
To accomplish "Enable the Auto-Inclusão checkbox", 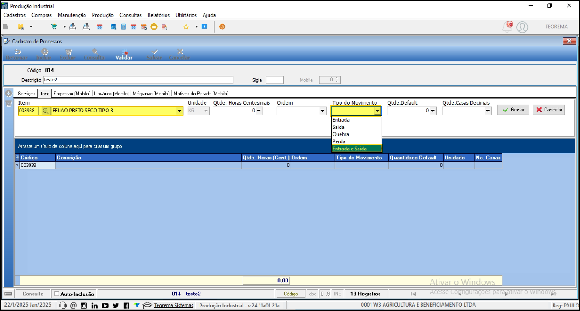I will (x=56, y=294).
